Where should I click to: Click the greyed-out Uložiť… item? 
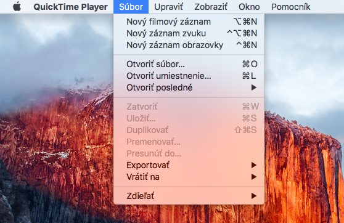(189, 118)
